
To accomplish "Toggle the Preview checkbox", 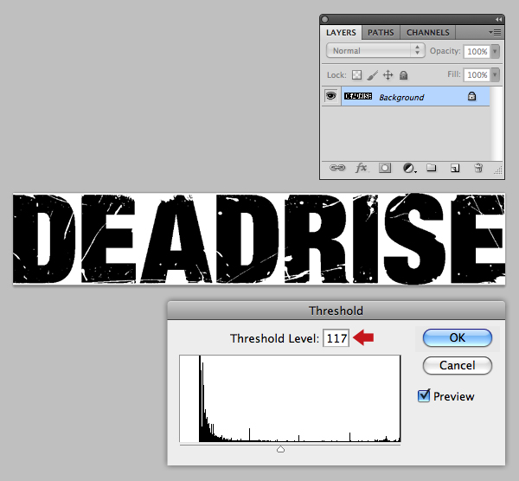I will 424,395.
